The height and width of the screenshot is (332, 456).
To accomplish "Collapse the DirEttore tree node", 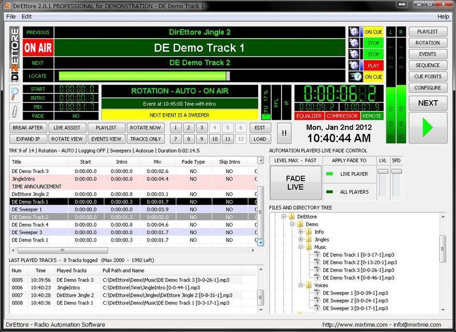I will tap(283, 216).
